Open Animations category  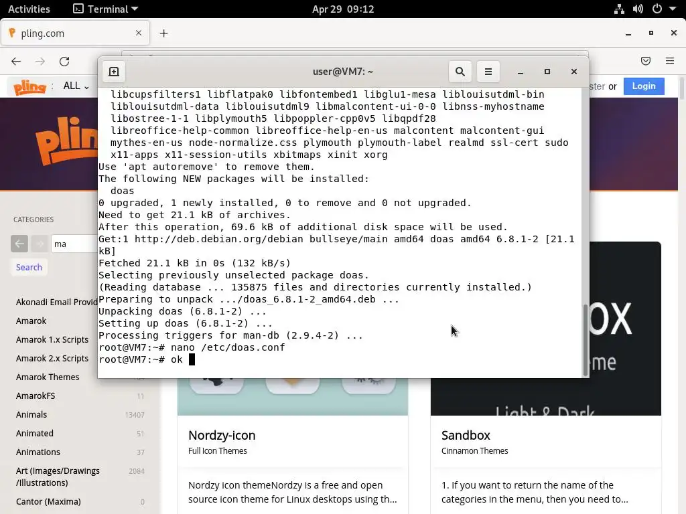(x=38, y=452)
